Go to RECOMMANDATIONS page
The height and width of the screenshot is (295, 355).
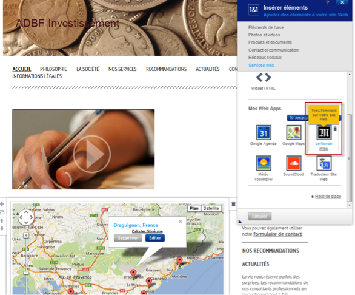pos(166,69)
